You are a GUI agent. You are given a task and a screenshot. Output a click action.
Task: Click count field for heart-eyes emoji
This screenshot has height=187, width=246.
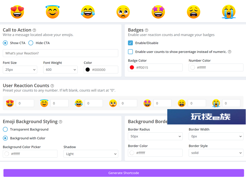[25, 103]
